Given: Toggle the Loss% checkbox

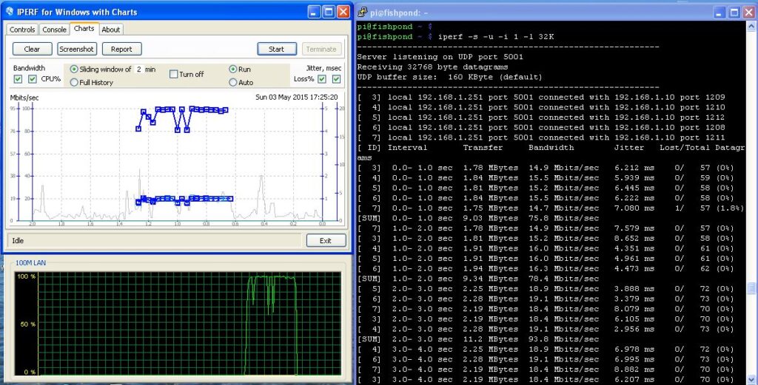Looking at the screenshot, I should [322, 79].
